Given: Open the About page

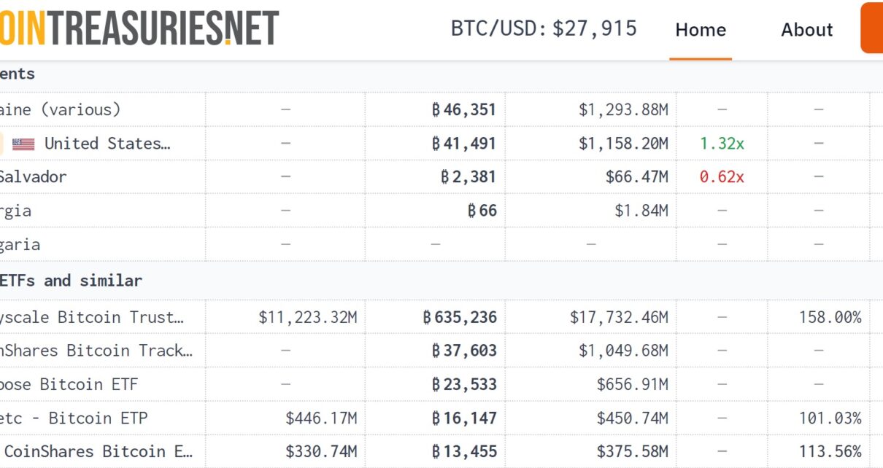Looking at the screenshot, I should (806, 30).
